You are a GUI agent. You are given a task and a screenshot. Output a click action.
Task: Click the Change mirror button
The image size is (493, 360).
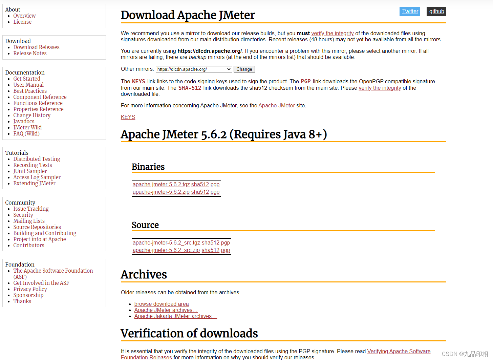(x=244, y=69)
